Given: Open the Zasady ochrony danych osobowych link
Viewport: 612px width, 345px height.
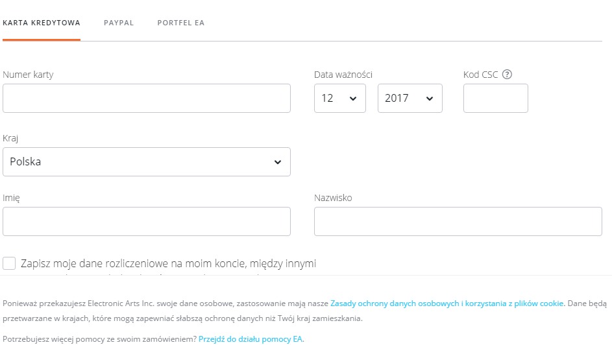Looking at the screenshot, I should point(447,303).
